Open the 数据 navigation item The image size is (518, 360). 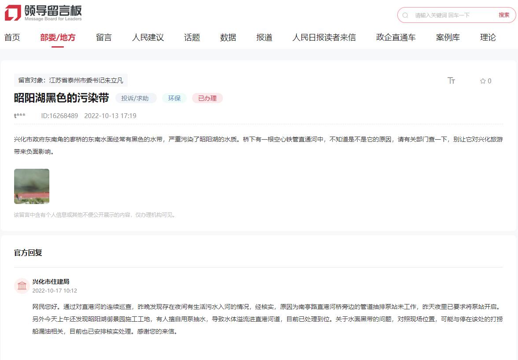228,37
